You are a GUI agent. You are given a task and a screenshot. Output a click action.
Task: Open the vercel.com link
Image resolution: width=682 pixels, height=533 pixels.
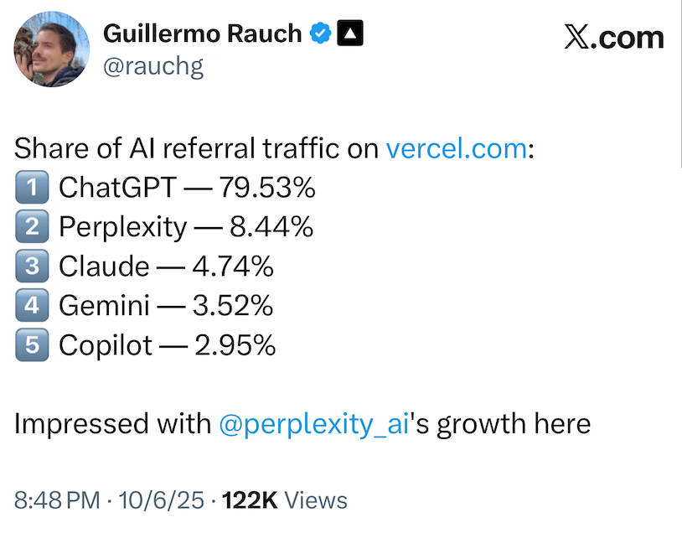coord(456,150)
